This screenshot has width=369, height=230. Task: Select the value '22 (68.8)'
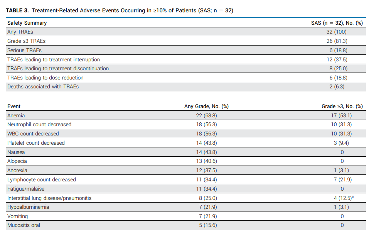(x=206, y=116)
